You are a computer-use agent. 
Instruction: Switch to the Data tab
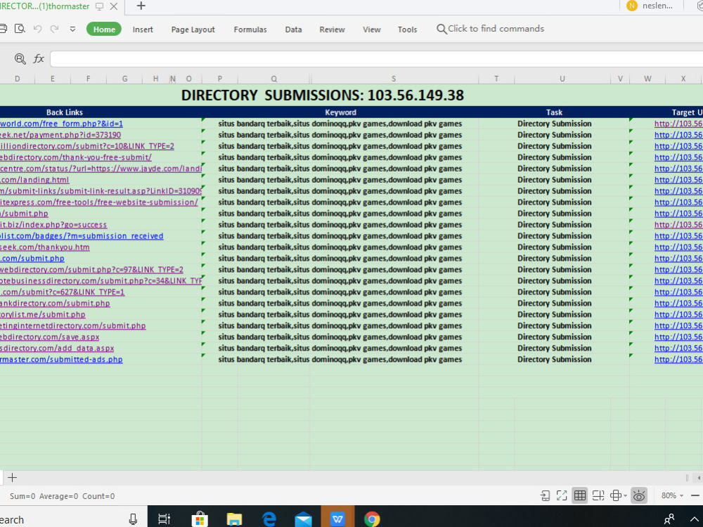(x=293, y=30)
